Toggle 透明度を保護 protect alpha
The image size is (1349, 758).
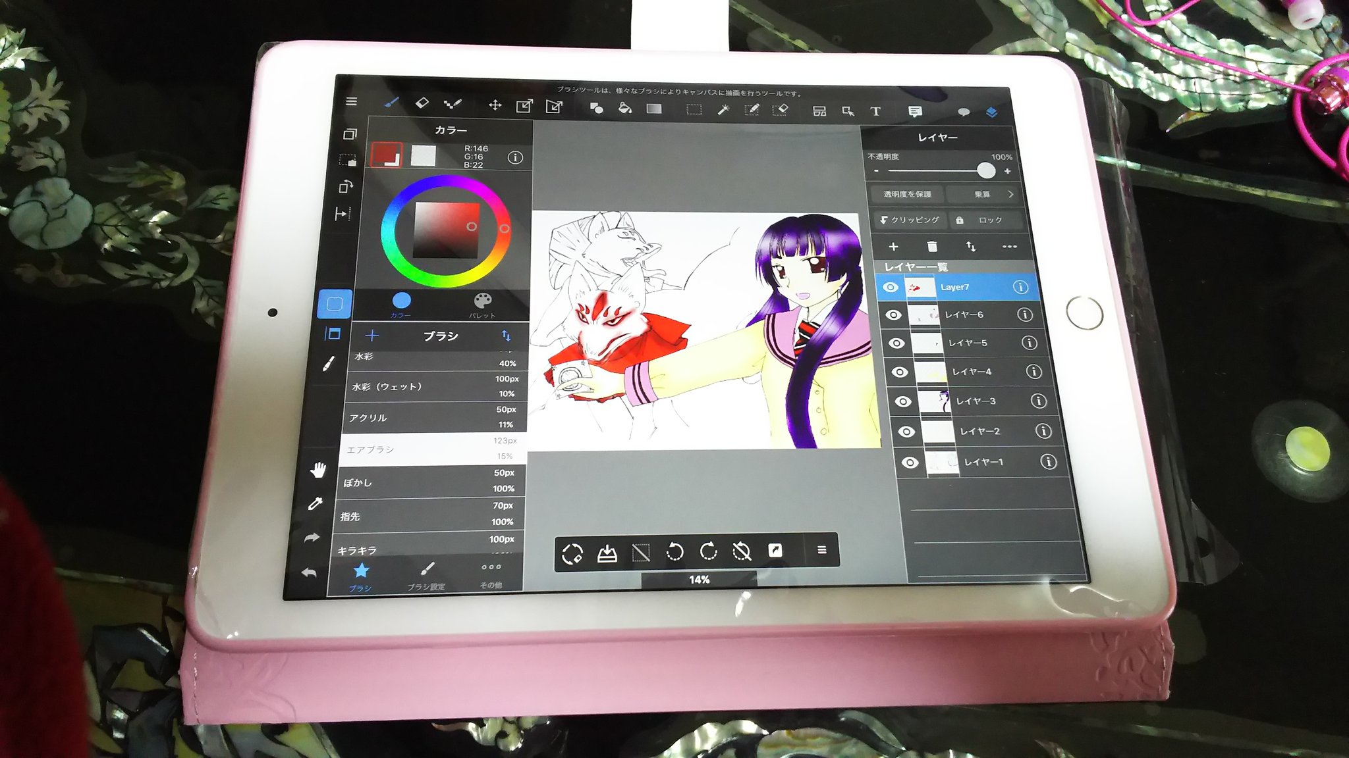pos(907,194)
